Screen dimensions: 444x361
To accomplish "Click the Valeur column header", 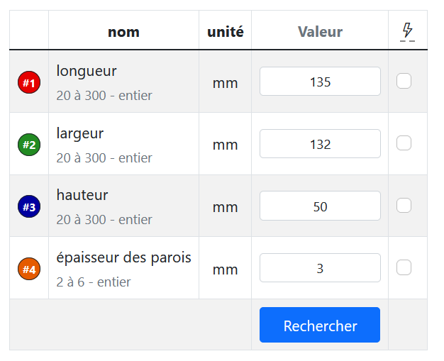I will pos(320,32).
